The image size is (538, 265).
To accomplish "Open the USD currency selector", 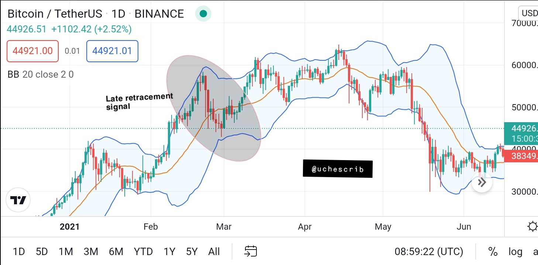I will click(x=528, y=13).
